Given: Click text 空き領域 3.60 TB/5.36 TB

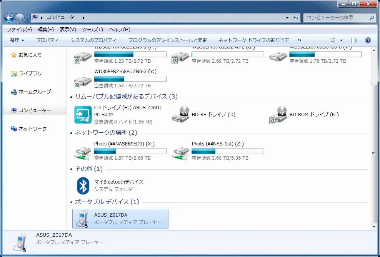Looking at the screenshot, I should point(220,158).
